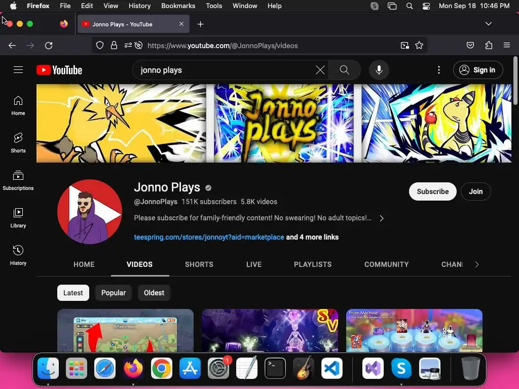
Task: Open the site permissions icon in the address bar
Action: [128, 45]
